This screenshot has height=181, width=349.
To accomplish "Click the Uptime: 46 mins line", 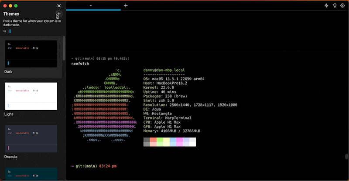I will click(160, 92).
